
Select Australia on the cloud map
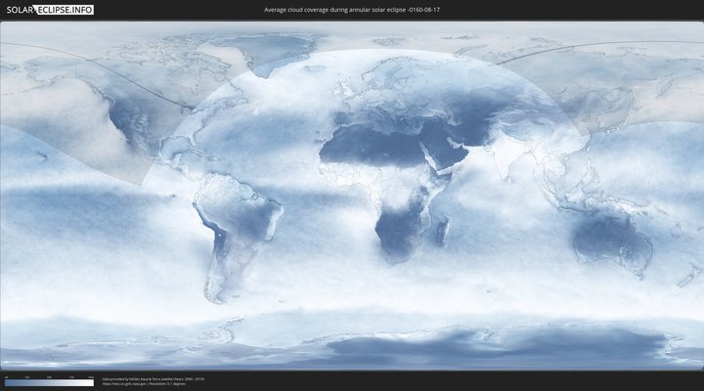pyautogui.click(x=611, y=239)
